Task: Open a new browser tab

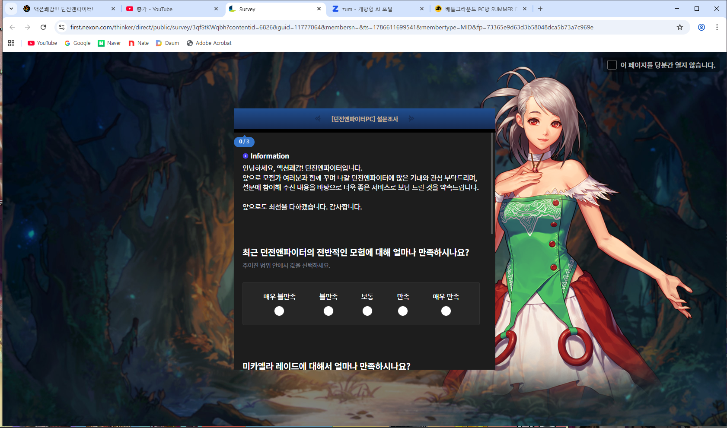Action: point(540,9)
